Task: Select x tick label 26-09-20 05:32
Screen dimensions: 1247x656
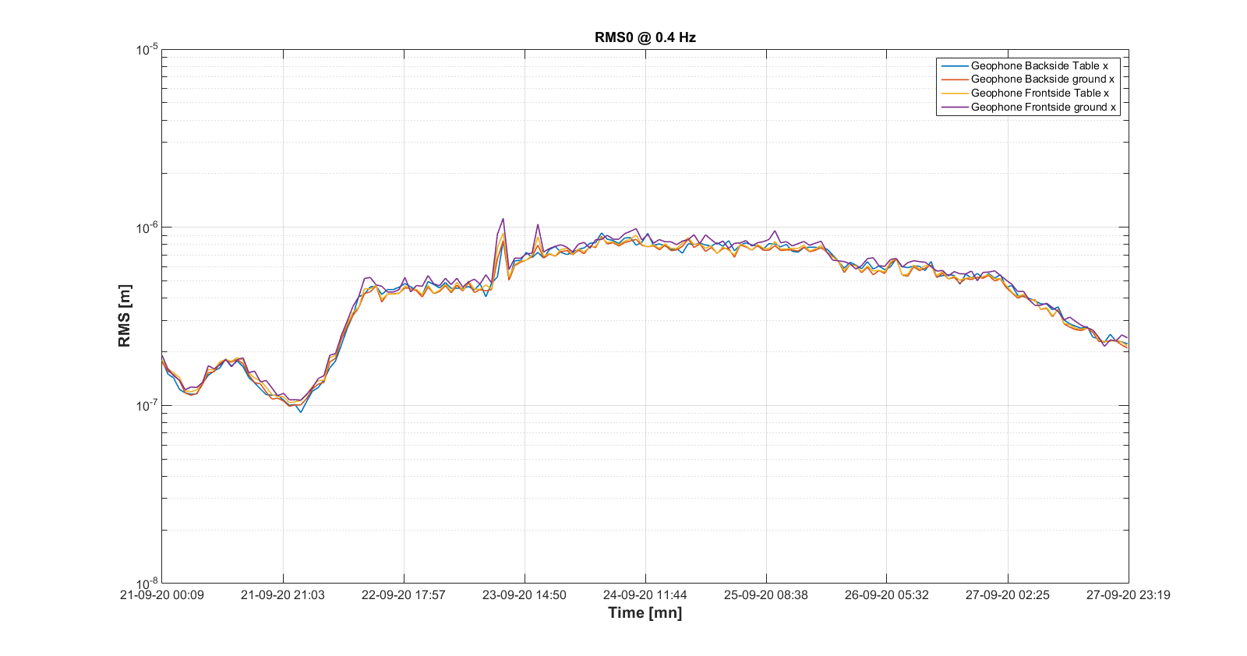Action: [x=887, y=595]
